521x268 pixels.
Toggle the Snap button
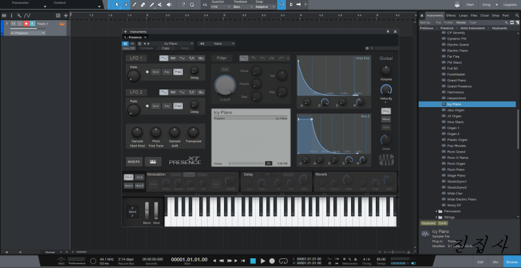(281, 5)
